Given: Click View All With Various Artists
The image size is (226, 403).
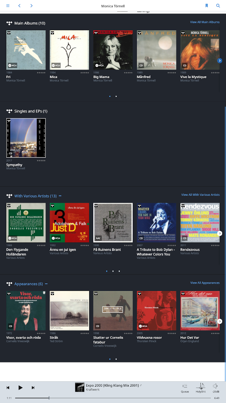Looking at the screenshot, I should [200, 195].
